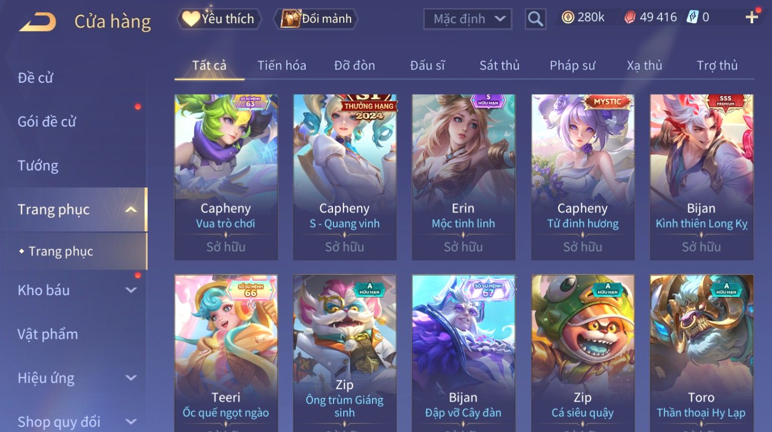The height and width of the screenshot is (432, 772).
Task: Open Gói đề cử in sidebar
Action: pos(47,122)
